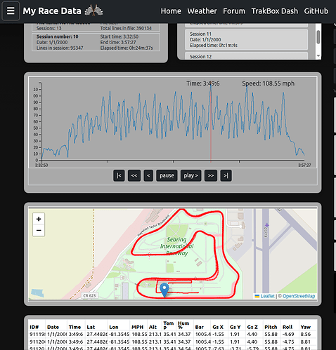The image size is (336, 350).
Task: Go to Home page
Action: click(171, 11)
